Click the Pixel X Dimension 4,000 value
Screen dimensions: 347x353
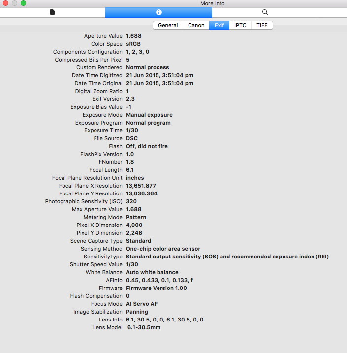(x=134, y=225)
